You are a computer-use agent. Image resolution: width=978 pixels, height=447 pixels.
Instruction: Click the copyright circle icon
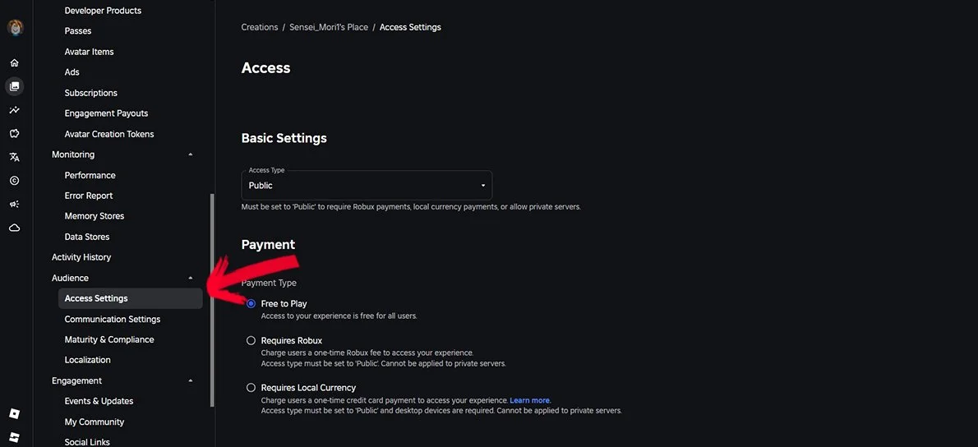(14, 181)
